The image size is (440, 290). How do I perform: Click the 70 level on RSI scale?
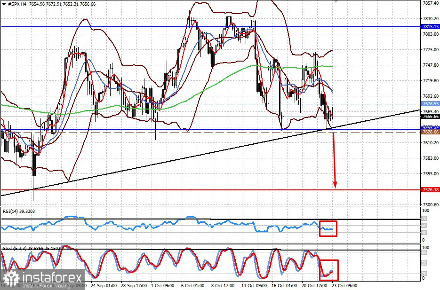tap(424, 218)
